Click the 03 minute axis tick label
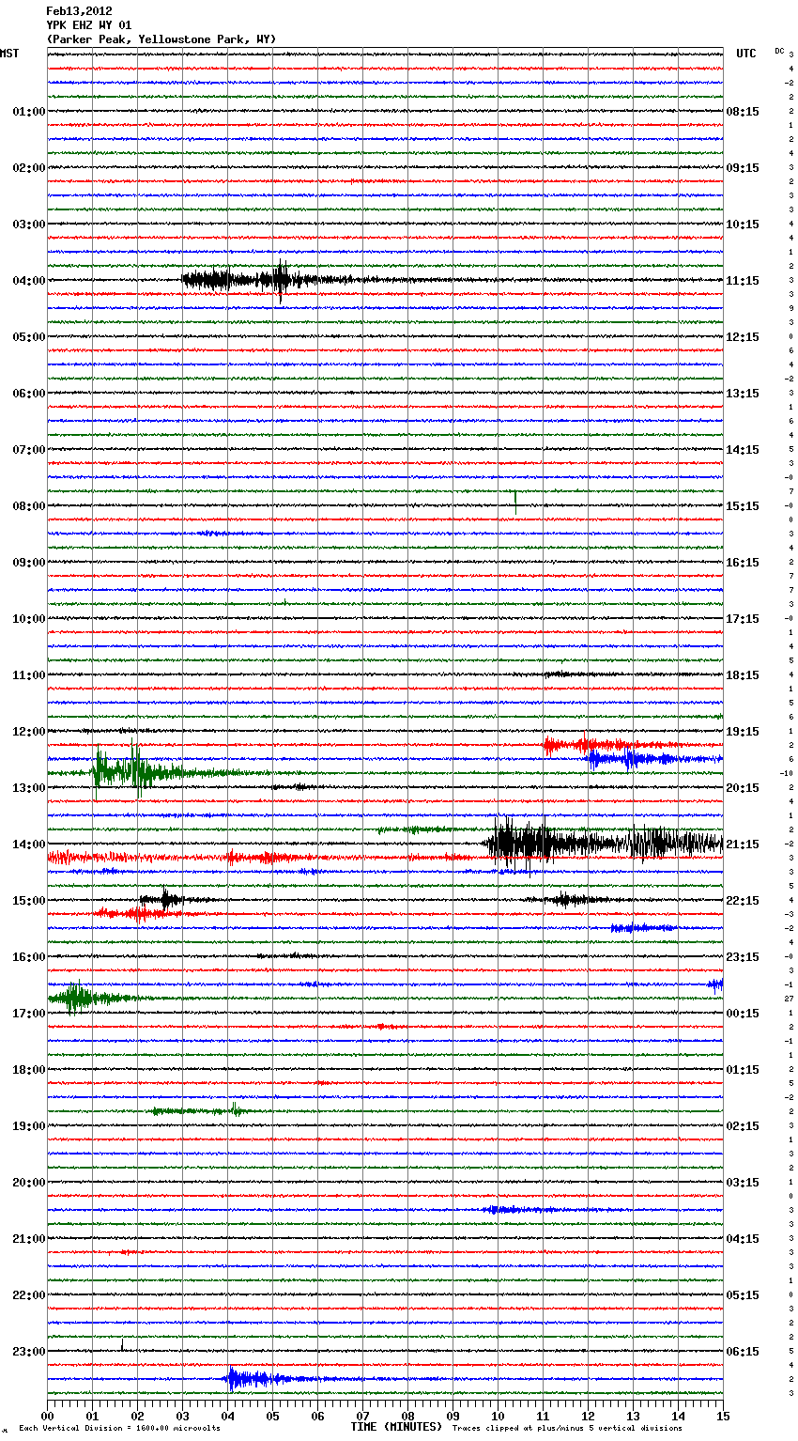 pyautogui.click(x=183, y=1416)
